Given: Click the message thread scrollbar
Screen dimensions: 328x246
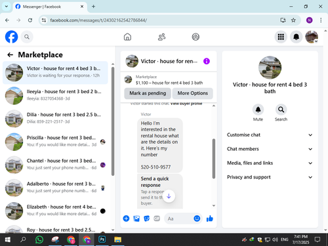Looking at the screenshot, I should click(214, 159).
